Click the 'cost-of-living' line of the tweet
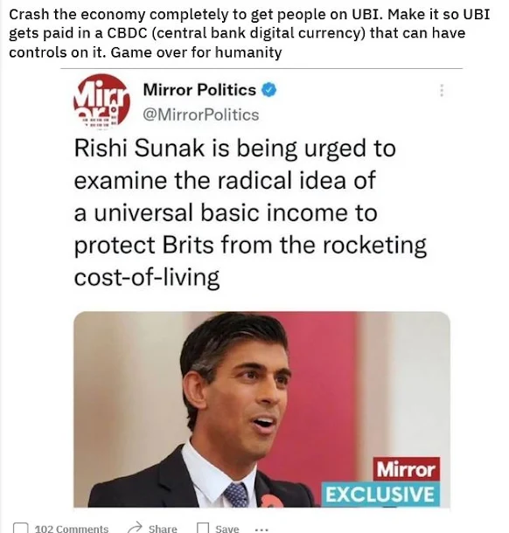The image size is (509, 533). click(147, 277)
